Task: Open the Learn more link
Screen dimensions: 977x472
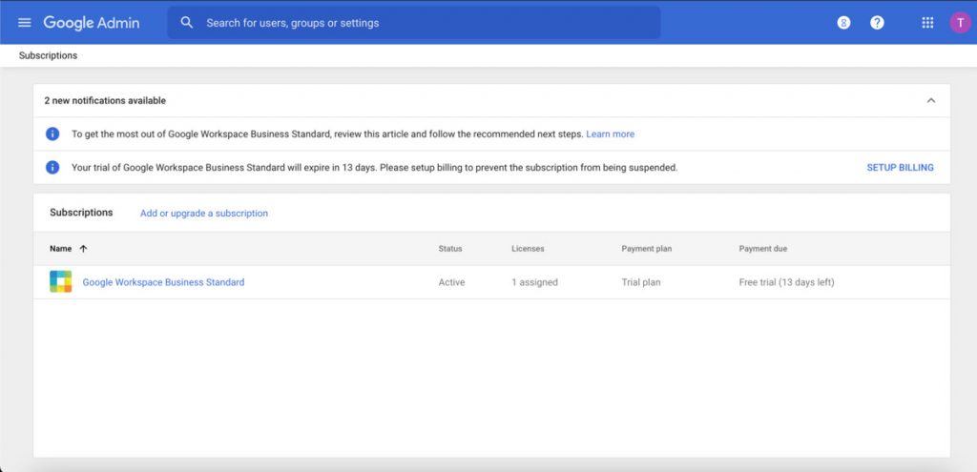Action: point(610,133)
